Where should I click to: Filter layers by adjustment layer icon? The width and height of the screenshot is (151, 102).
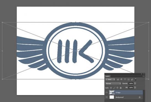[x=121, y=79]
